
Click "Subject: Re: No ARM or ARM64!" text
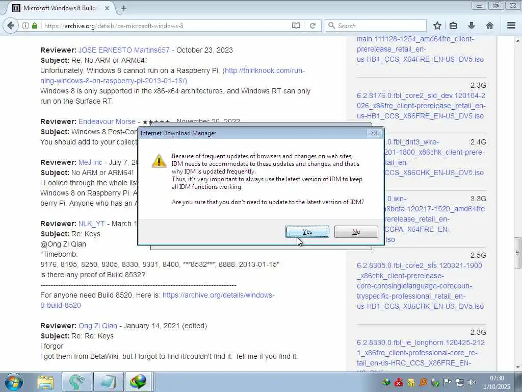[x=94, y=60]
